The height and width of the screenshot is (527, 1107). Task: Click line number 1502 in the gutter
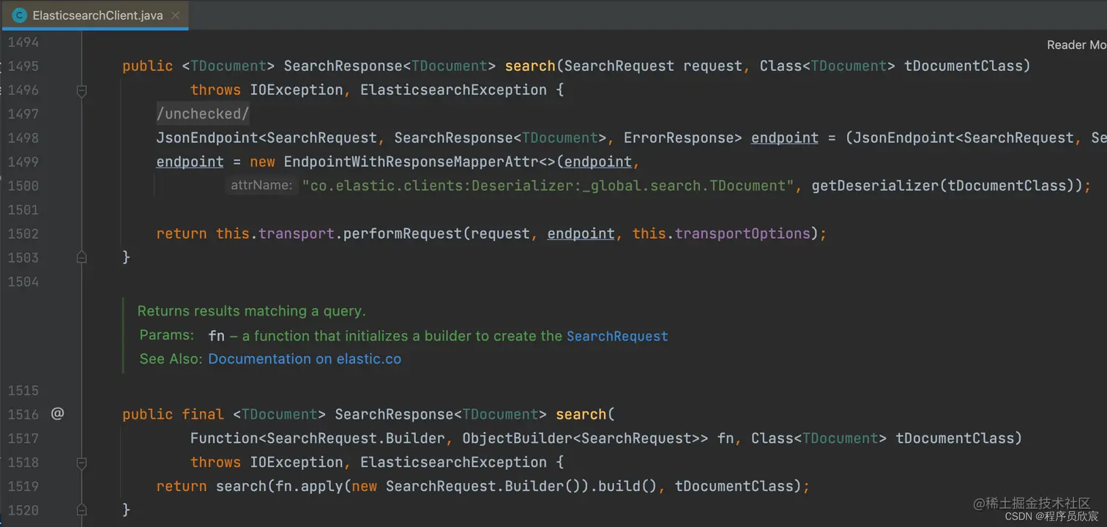point(23,233)
